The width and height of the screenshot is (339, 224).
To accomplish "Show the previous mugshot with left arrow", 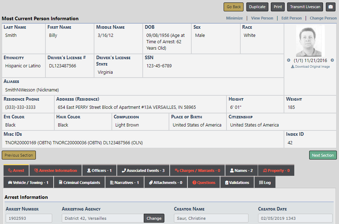I will tap(289, 61).
